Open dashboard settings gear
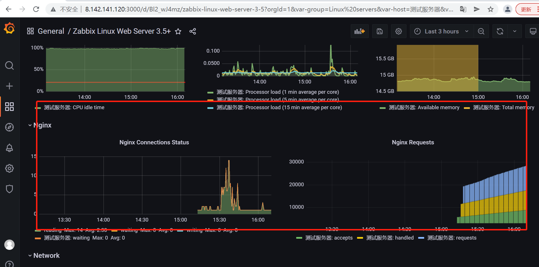This screenshot has height=267, width=539. click(x=399, y=31)
